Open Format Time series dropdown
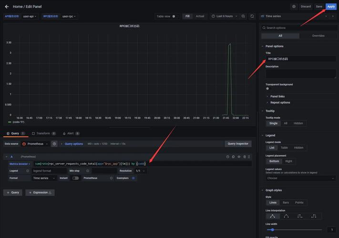This screenshot has height=238, width=339. pyautogui.click(x=44, y=178)
